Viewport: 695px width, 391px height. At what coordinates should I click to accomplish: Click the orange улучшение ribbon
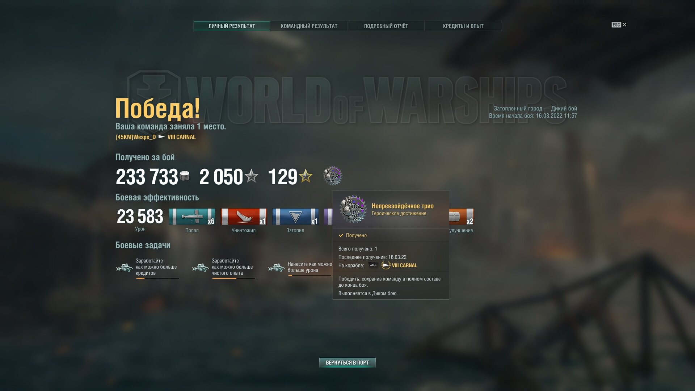(462, 217)
